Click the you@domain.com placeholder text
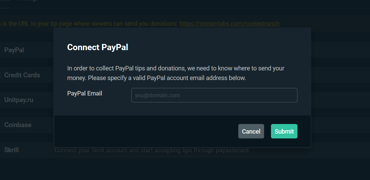 pyautogui.click(x=157, y=95)
